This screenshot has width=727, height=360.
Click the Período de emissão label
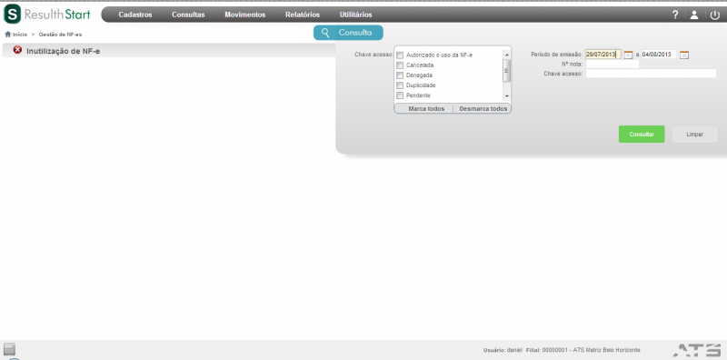[x=557, y=55]
